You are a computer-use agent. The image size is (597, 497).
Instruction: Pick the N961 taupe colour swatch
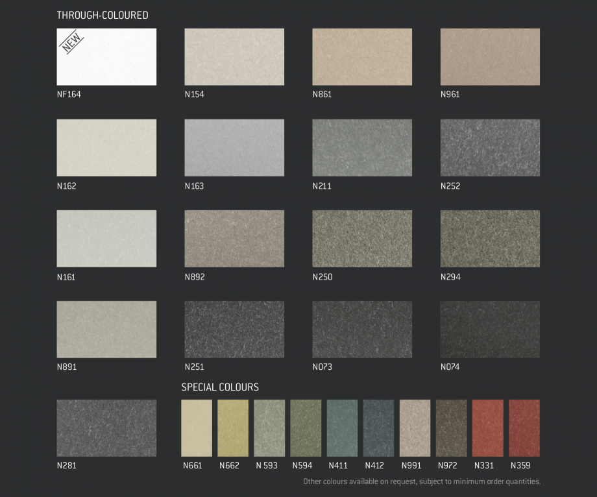pyautogui.click(x=490, y=57)
